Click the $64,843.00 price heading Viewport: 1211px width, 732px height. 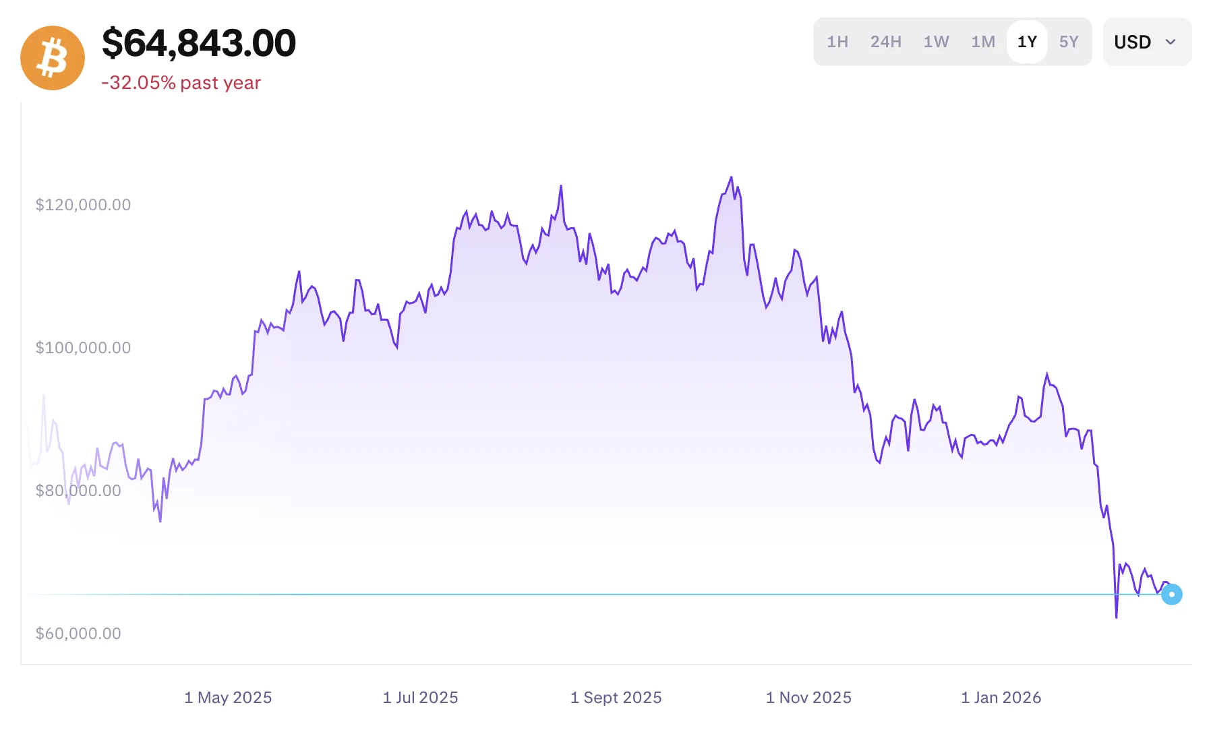click(199, 43)
